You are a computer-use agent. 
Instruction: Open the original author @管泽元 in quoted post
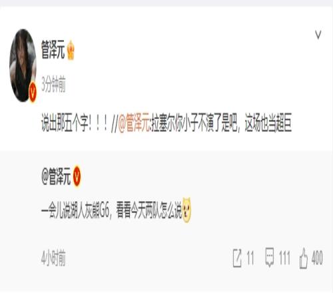tap(56, 176)
